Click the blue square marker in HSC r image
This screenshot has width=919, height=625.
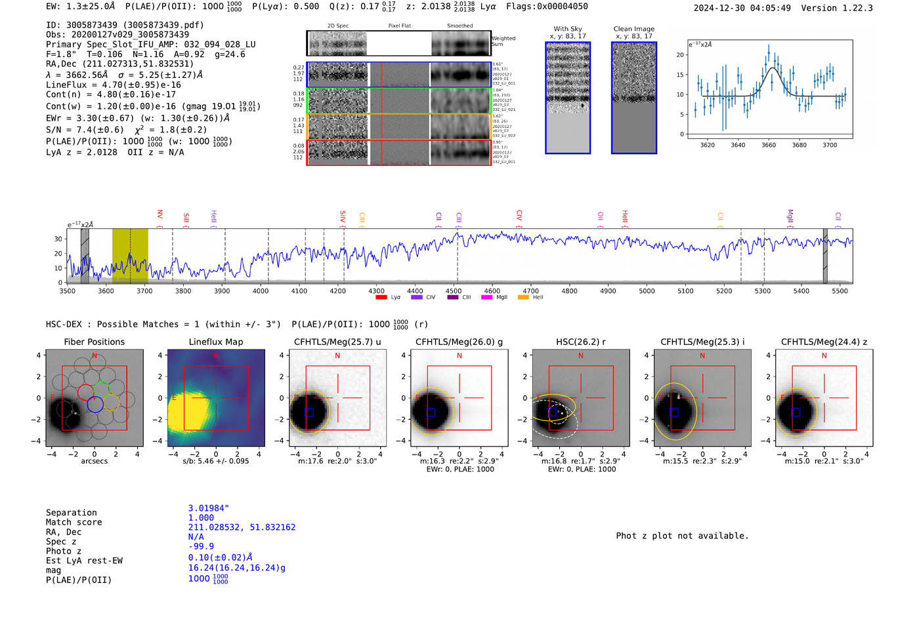(552, 413)
